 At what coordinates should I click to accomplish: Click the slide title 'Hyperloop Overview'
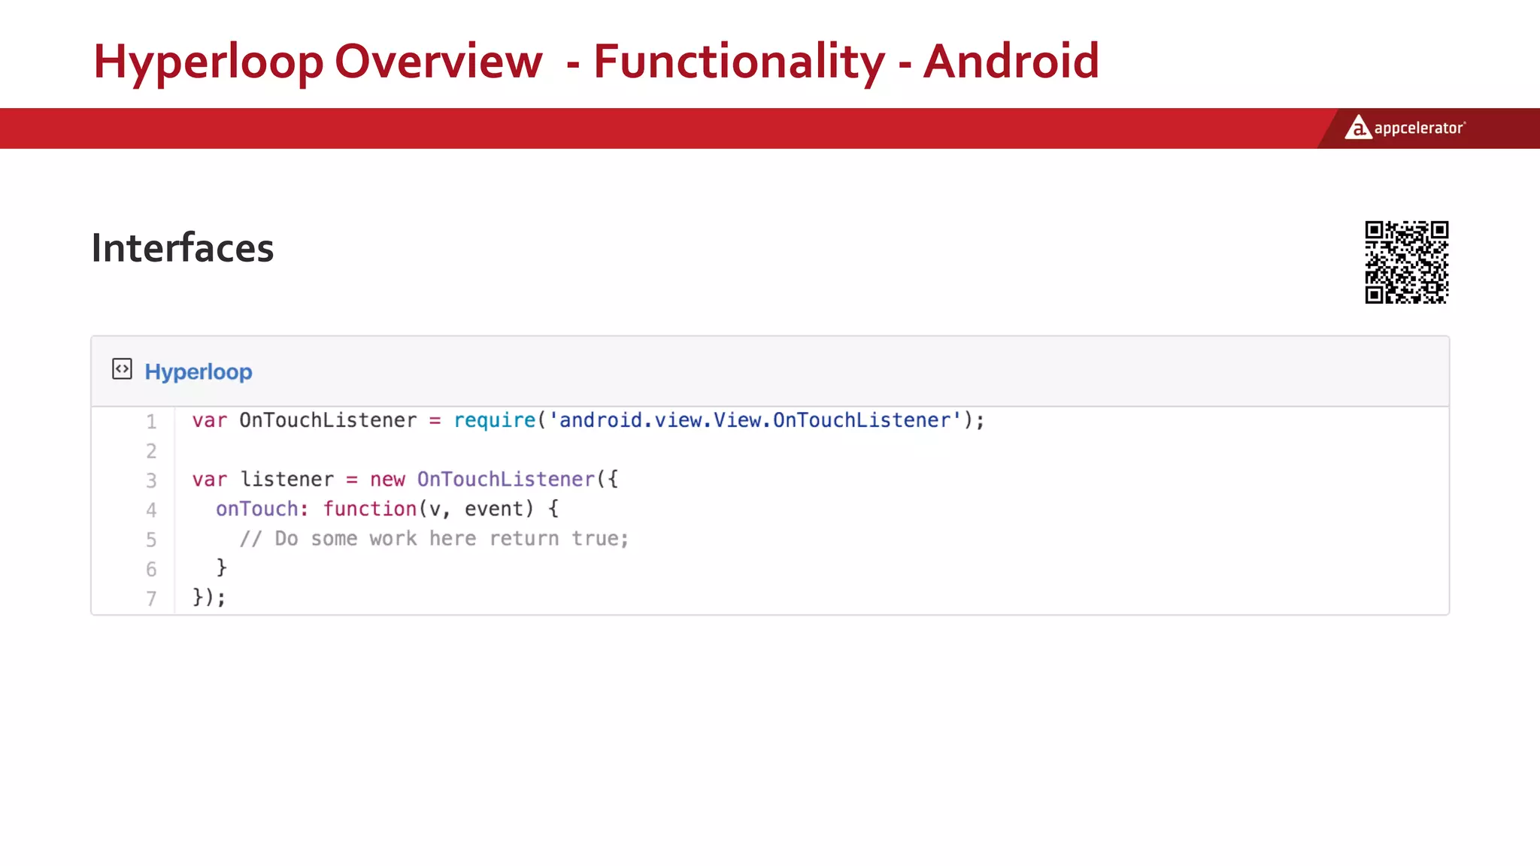(x=317, y=62)
